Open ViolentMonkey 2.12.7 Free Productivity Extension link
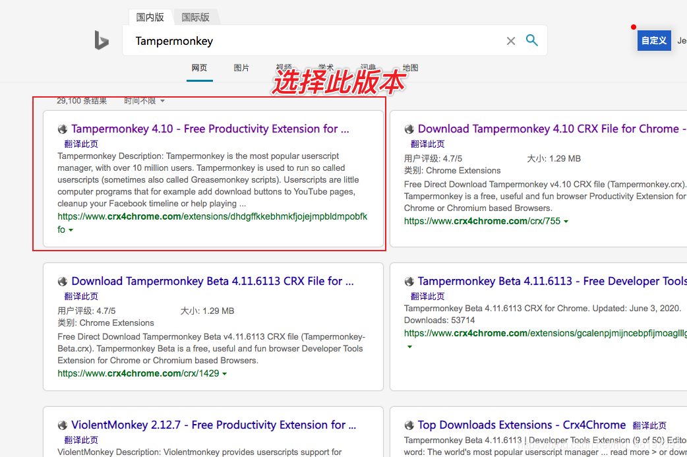 214,425
